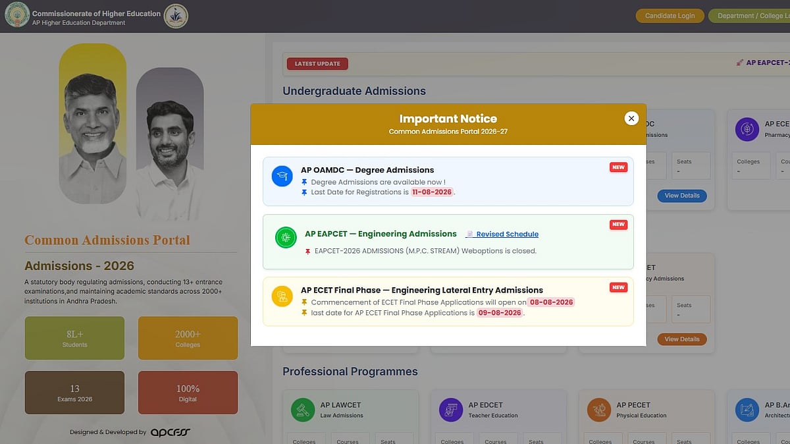
Task: Click the Candidate Login button
Action: (670, 16)
